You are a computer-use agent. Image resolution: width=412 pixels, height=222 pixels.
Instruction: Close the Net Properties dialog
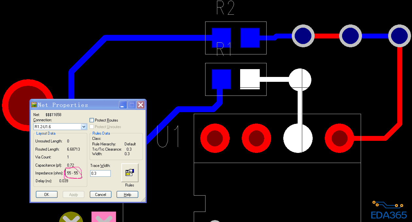(140, 105)
